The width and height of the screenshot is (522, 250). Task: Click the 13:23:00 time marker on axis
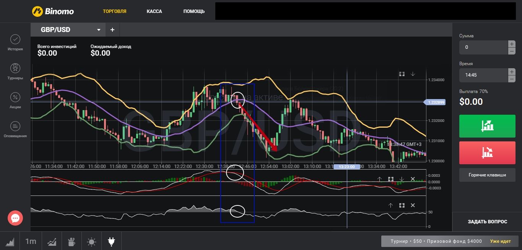pyautogui.click(x=347, y=167)
